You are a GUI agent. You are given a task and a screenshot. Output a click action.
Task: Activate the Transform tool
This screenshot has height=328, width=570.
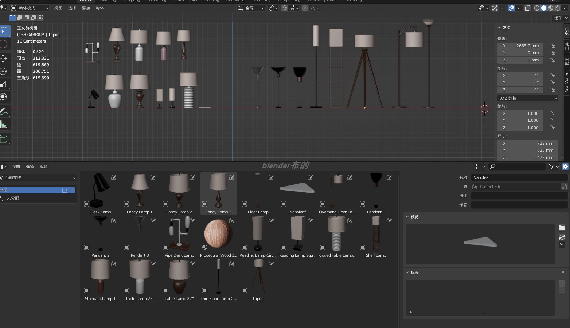pyautogui.click(x=4, y=97)
